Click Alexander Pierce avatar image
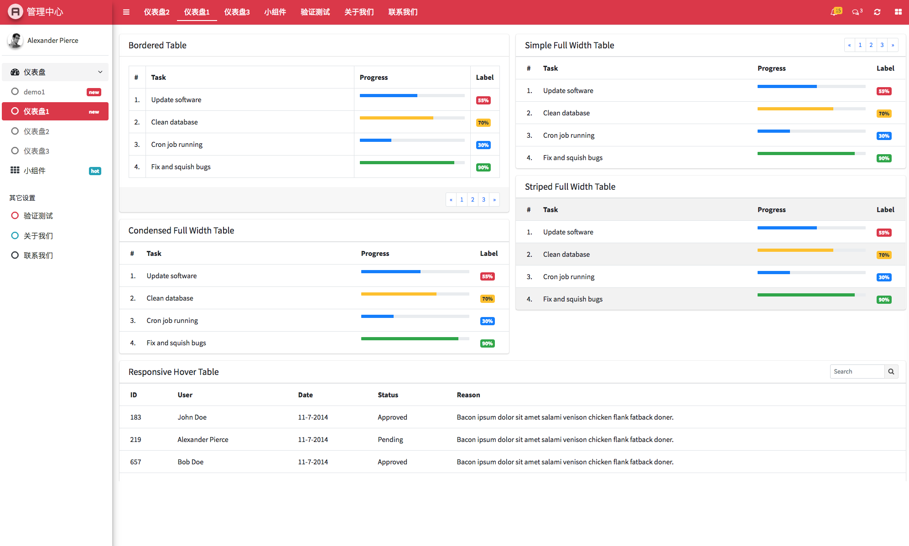The height and width of the screenshot is (546, 909). coord(16,41)
